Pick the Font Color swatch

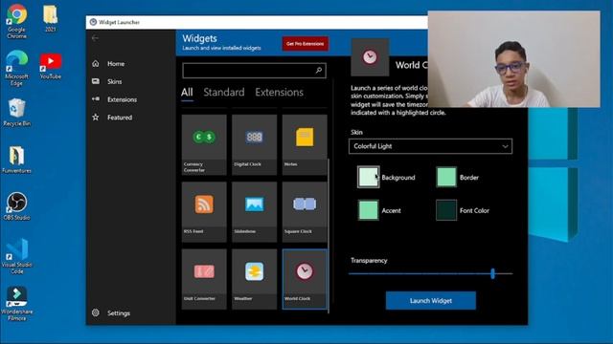coord(446,210)
